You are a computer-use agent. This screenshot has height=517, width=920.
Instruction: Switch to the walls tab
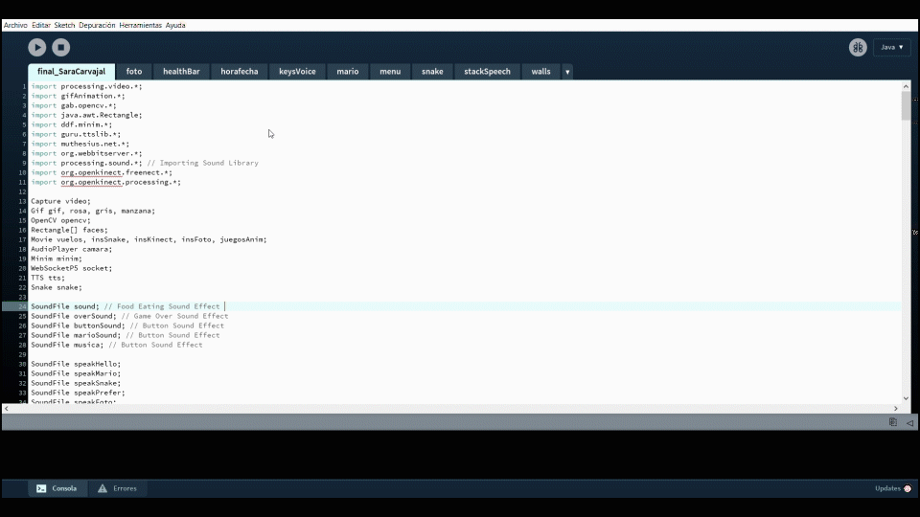(540, 72)
